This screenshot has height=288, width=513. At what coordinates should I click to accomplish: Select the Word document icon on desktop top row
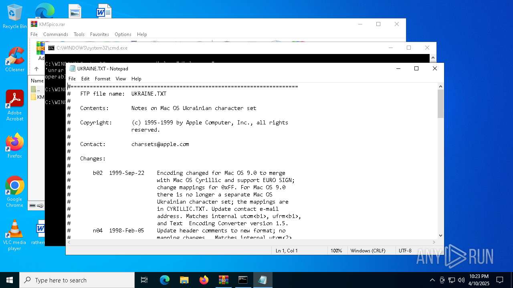point(104,11)
